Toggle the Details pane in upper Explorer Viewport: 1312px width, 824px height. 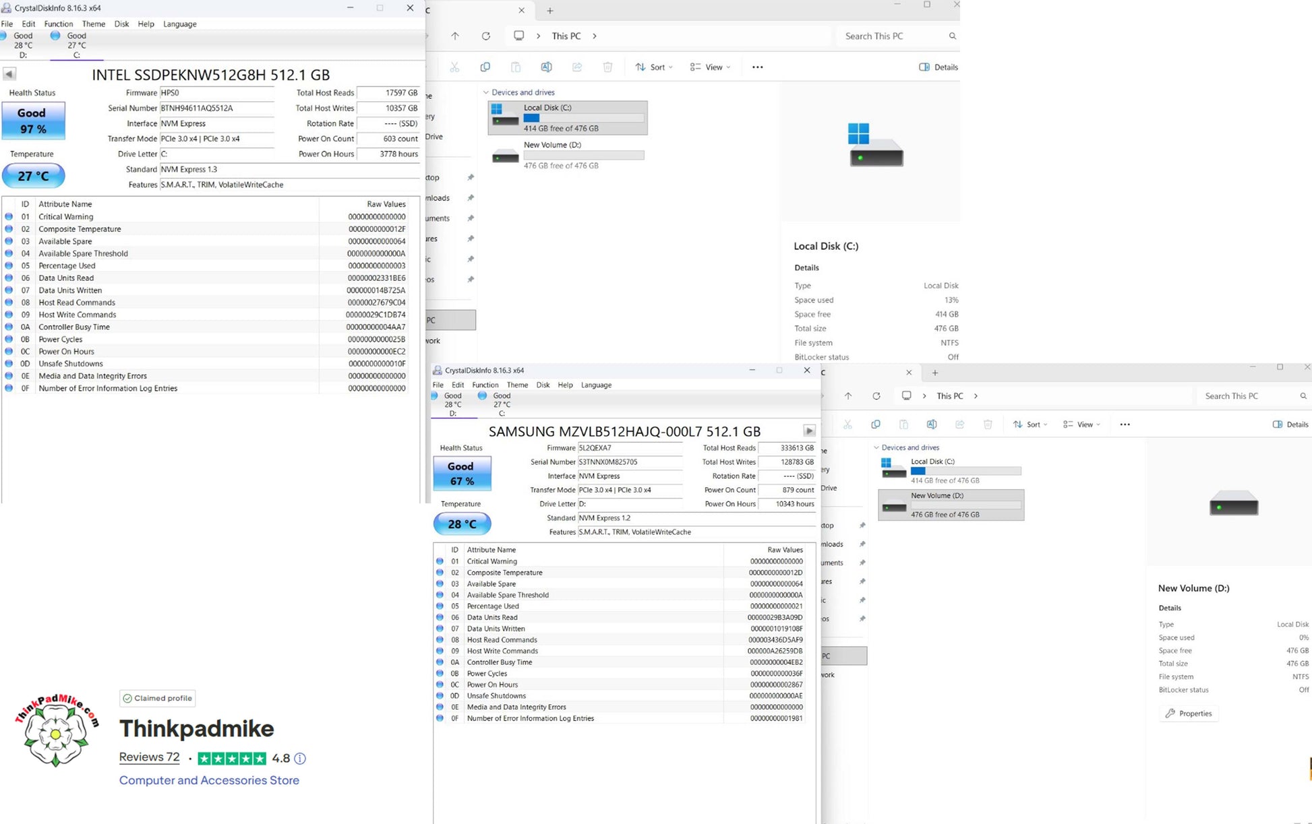[x=938, y=67]
